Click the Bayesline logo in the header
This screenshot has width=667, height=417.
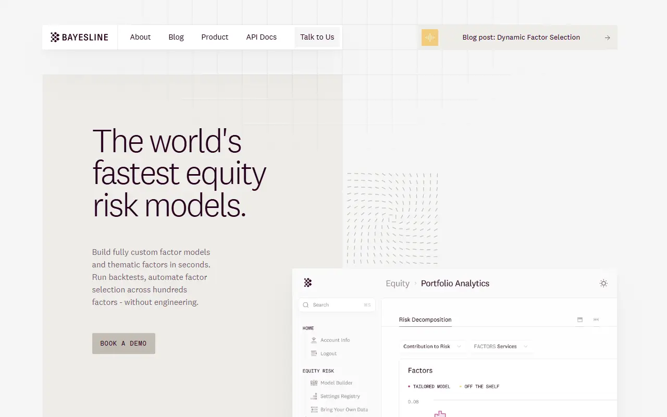pyautogui.click(x=79, y=37)
